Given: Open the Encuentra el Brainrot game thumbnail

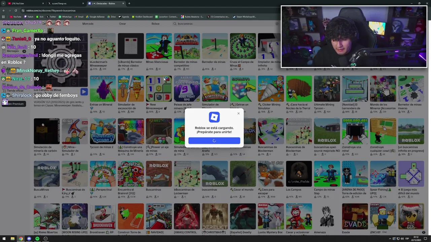Looking at the screenshot, I should coord(131,174).
